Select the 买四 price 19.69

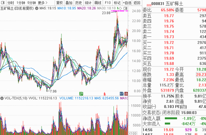(169, 58)
